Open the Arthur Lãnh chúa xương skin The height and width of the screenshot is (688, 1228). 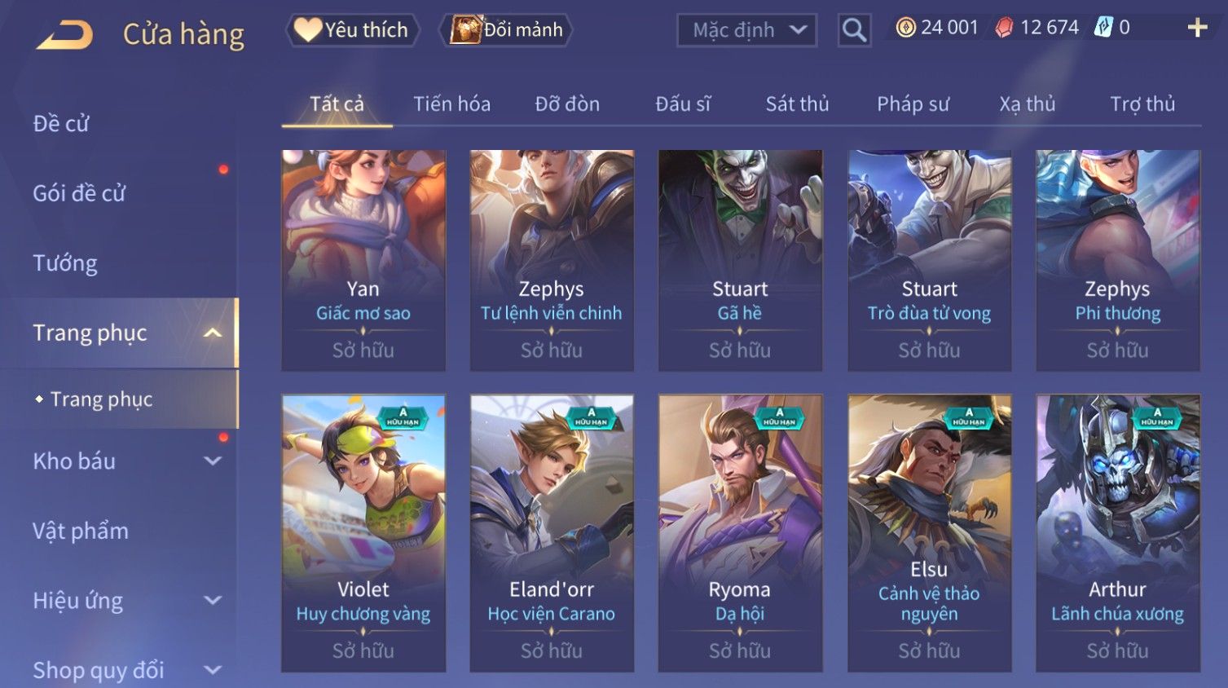click(x=1118, y=533)
